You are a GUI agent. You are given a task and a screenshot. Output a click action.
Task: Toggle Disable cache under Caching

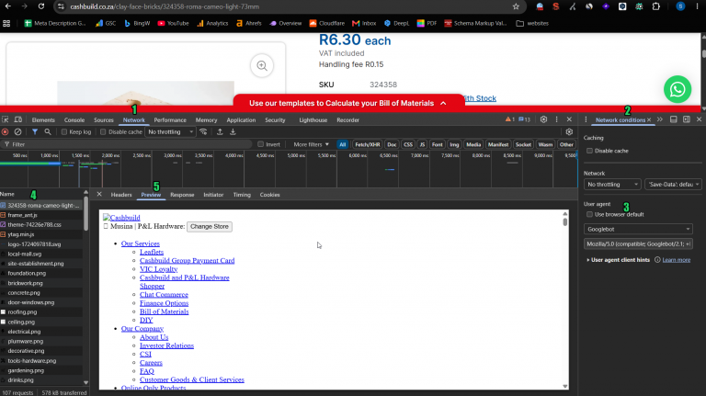pyautogui.click(x=589, y=151)
